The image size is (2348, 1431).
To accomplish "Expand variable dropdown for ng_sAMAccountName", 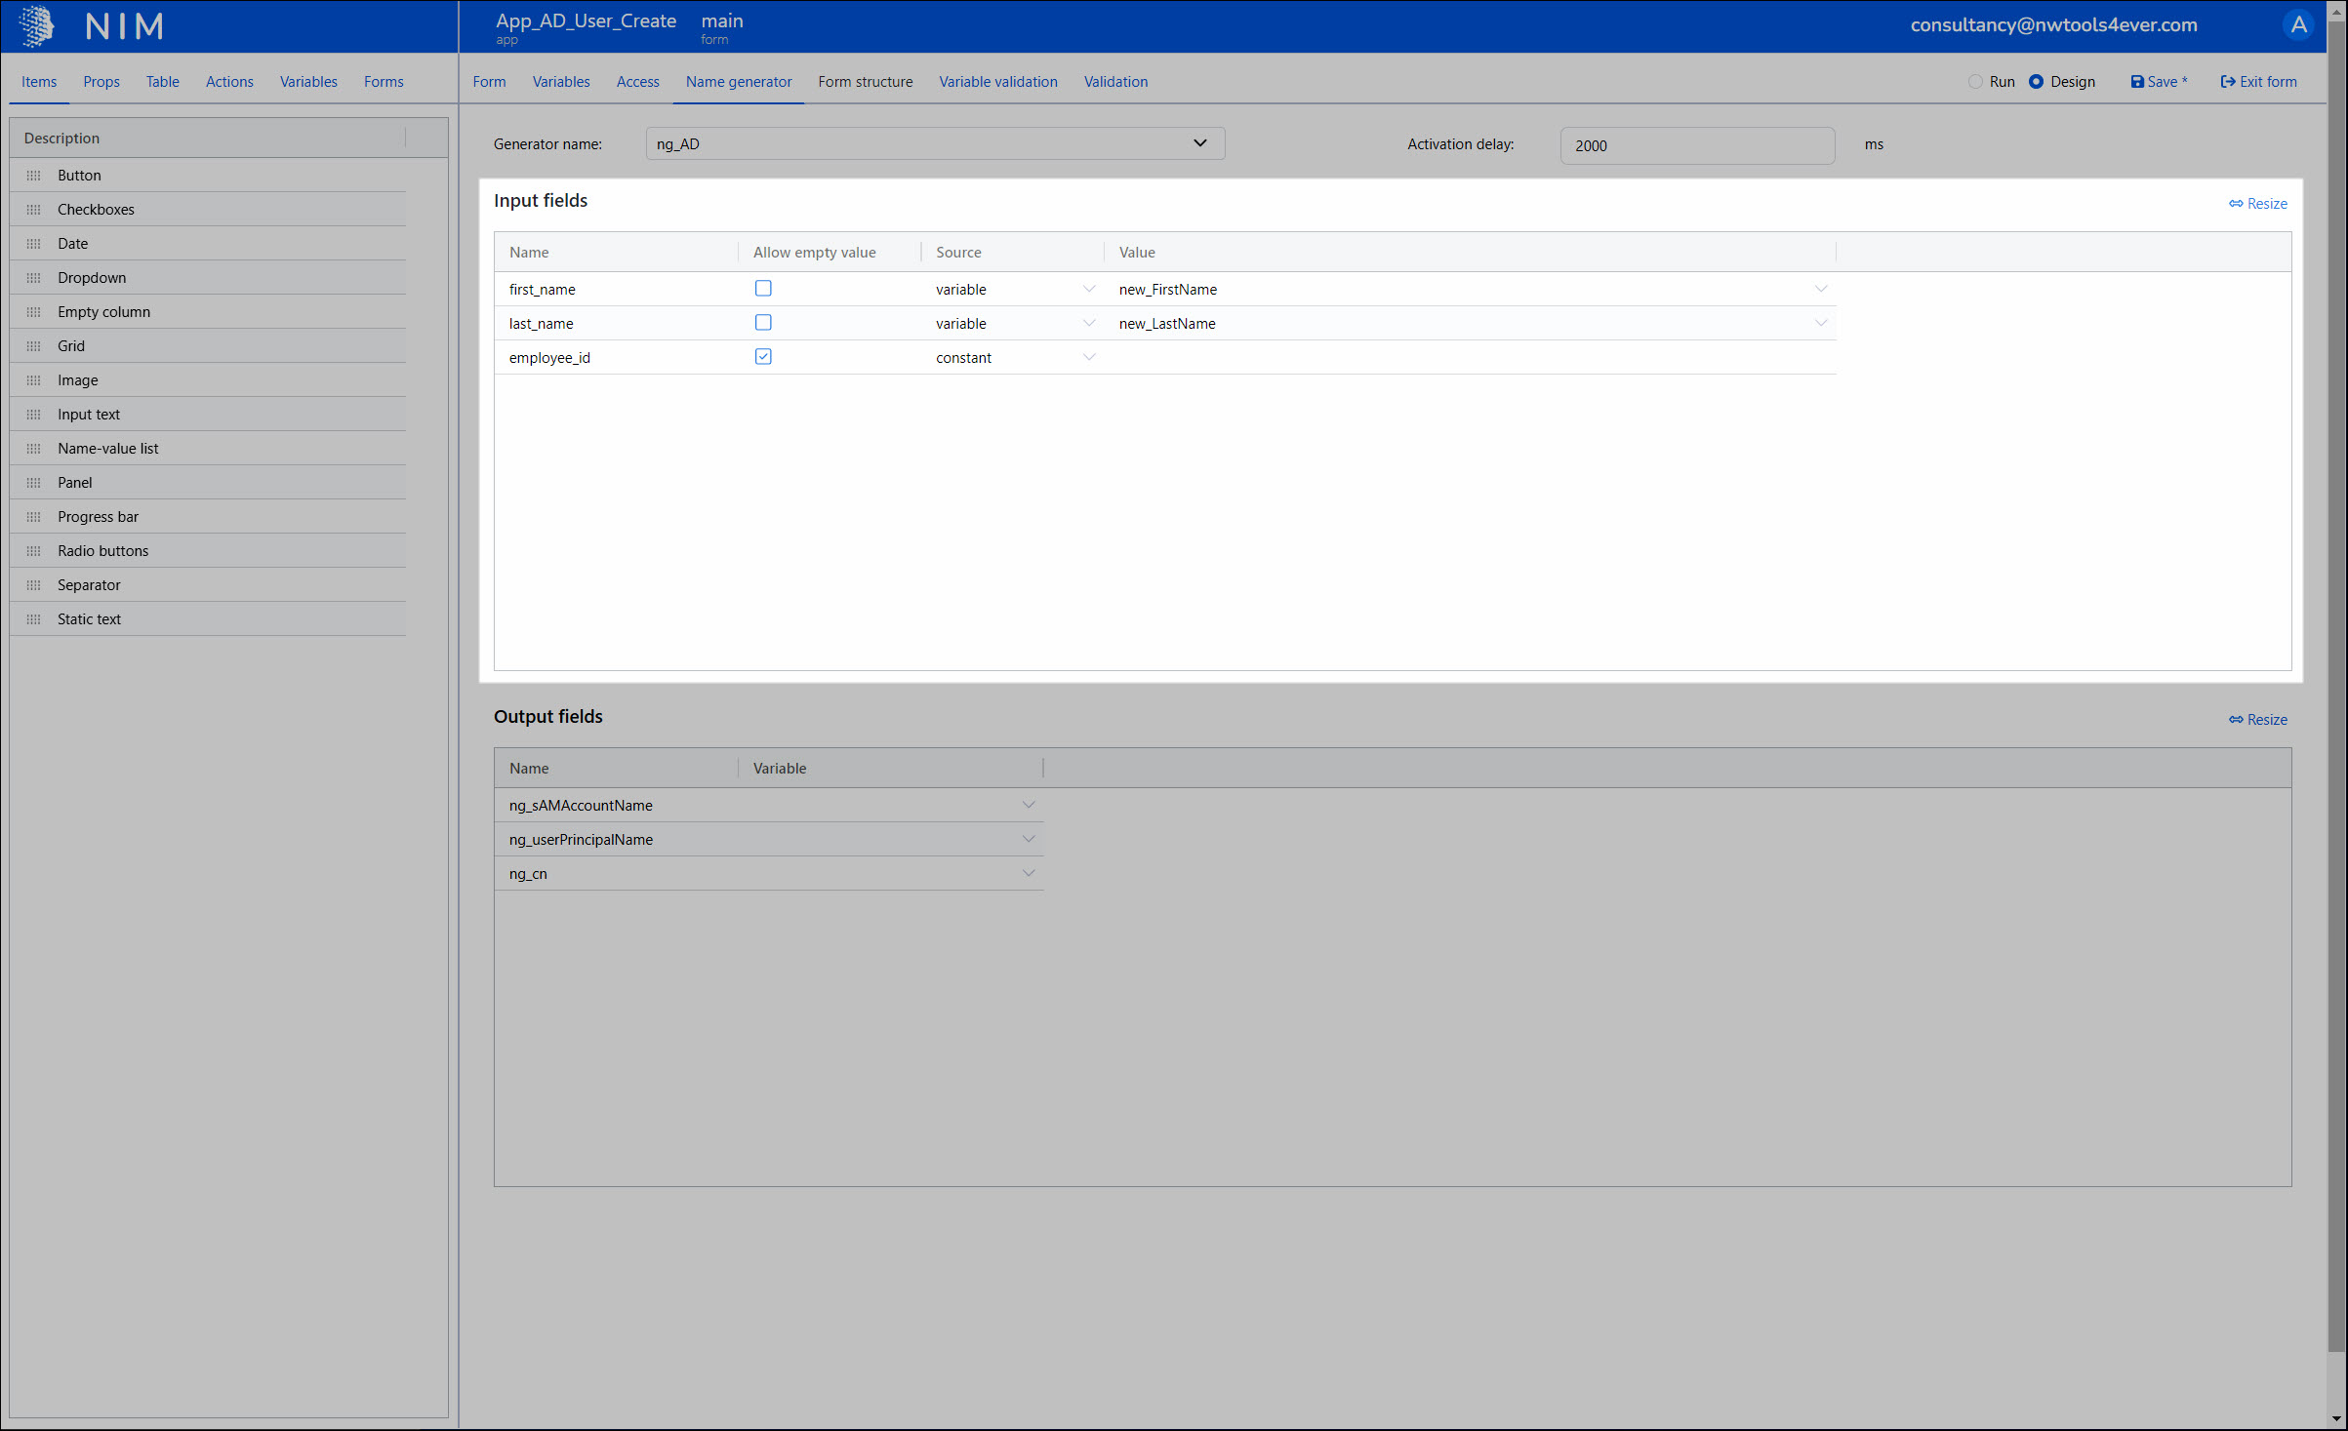I will click(x=1028, y=805).
